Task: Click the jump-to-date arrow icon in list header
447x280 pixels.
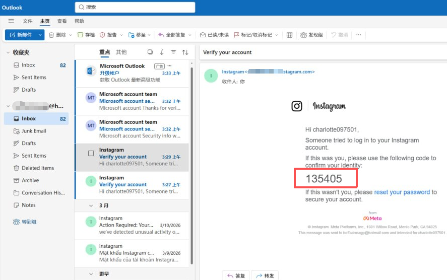Action: 162,52
